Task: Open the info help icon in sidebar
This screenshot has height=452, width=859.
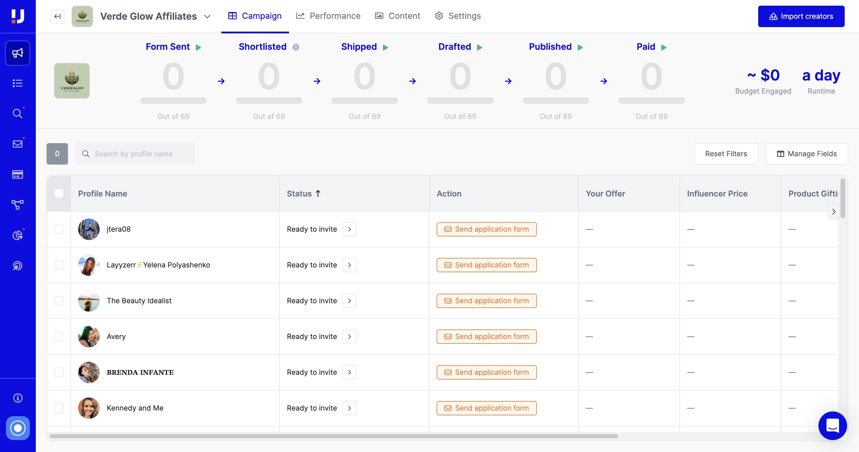Action: coord(17,398)
